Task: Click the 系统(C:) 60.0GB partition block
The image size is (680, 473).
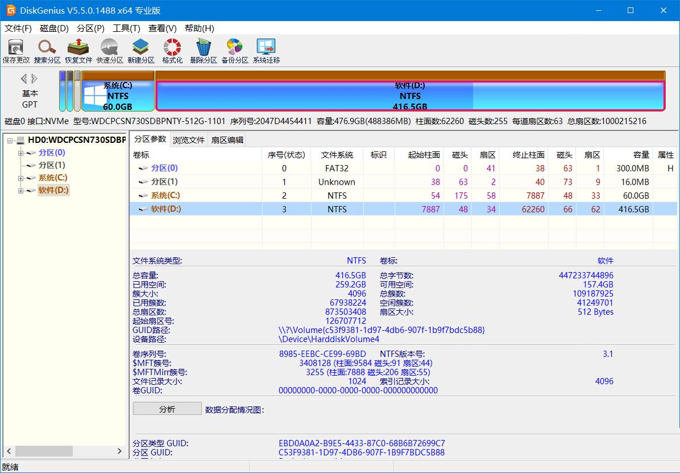Action: (118, 96)
